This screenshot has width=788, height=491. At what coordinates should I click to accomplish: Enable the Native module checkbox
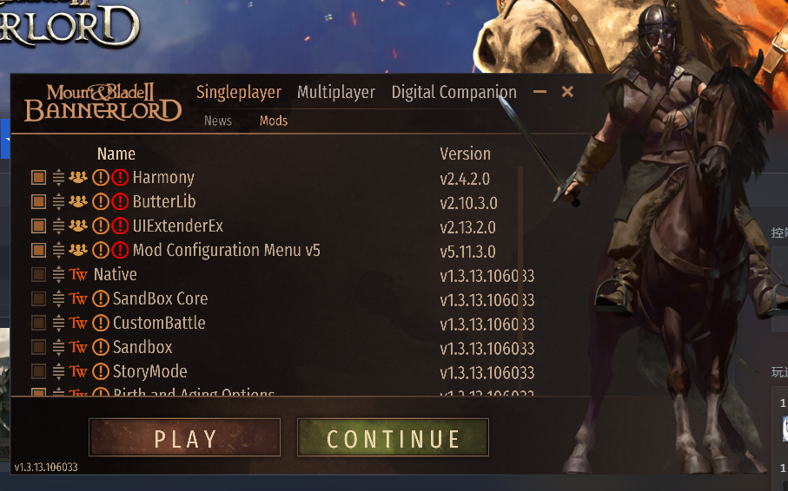coord(39,274)
